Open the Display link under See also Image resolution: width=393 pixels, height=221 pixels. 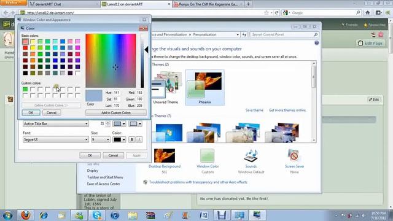pos(93,171)
